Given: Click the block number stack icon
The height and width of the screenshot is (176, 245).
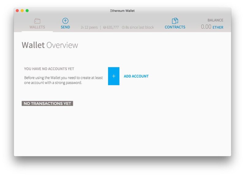Looking at the screenshot, I should 104,28.
